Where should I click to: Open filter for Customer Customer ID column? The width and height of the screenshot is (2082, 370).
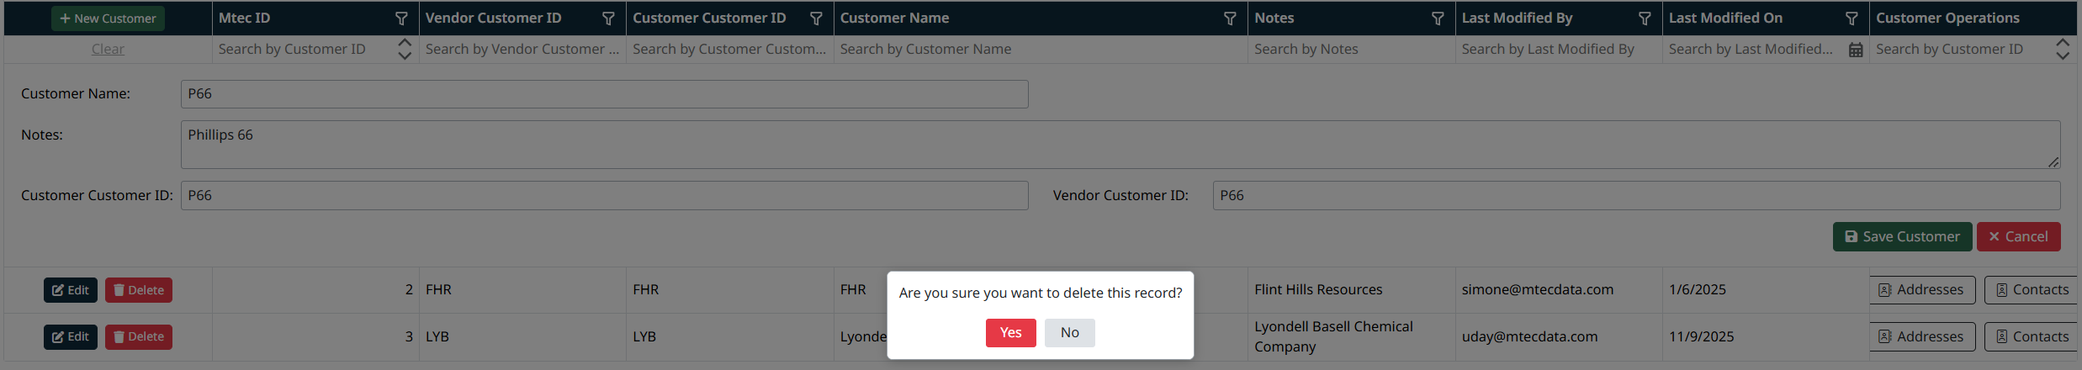[x=815, y=18]
